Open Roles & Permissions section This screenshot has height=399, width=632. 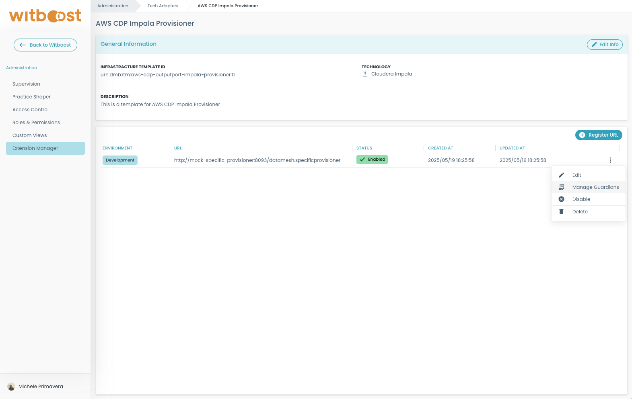pyautogui.click(x=36, y=123)
